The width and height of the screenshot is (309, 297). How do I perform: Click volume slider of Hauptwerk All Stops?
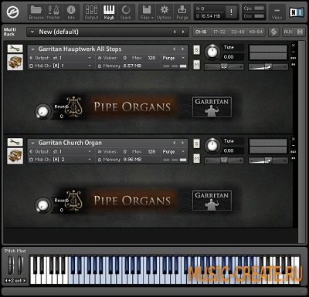(268, 67)
